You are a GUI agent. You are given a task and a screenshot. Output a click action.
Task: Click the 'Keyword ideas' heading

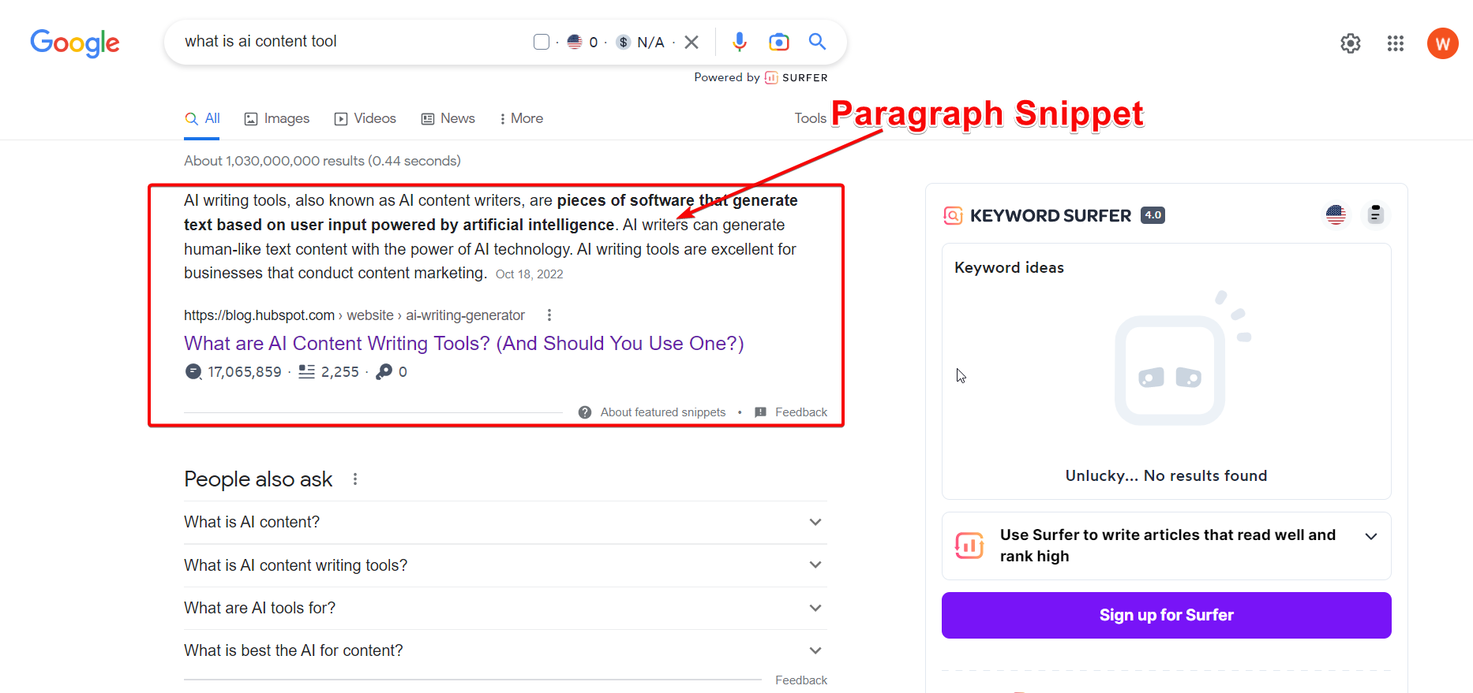click(1009, 267)
